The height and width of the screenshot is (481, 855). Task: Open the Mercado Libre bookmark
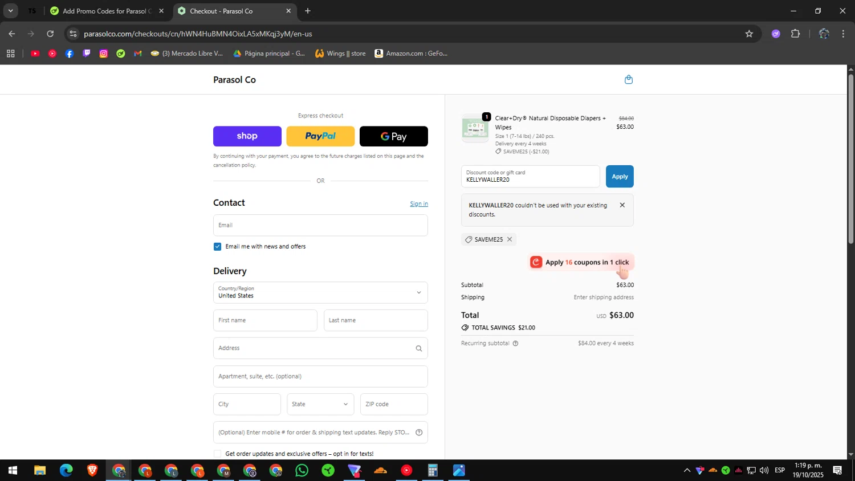click(x=187, y=54)
